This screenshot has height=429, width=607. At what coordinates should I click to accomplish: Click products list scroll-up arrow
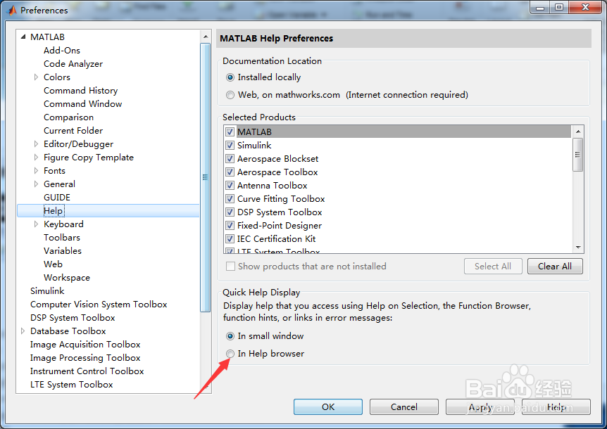tap(578, 132)
